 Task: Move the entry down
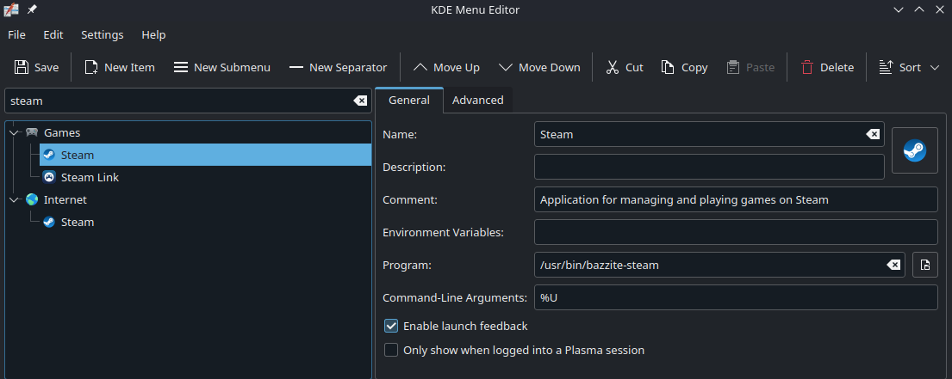tap(539, 67)
